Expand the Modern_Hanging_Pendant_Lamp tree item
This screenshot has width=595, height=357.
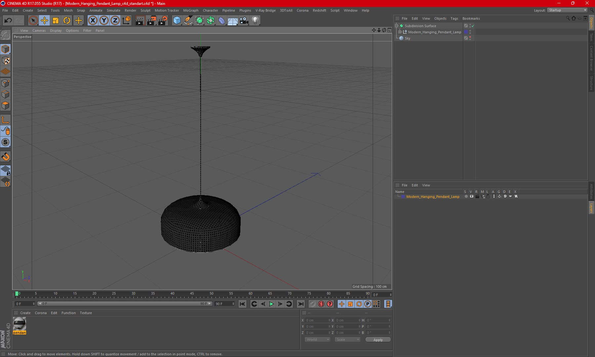coord(400,32)
